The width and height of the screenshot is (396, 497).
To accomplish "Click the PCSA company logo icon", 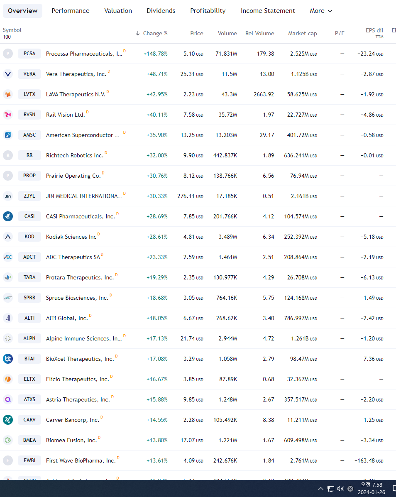I will tap(8, 54).
